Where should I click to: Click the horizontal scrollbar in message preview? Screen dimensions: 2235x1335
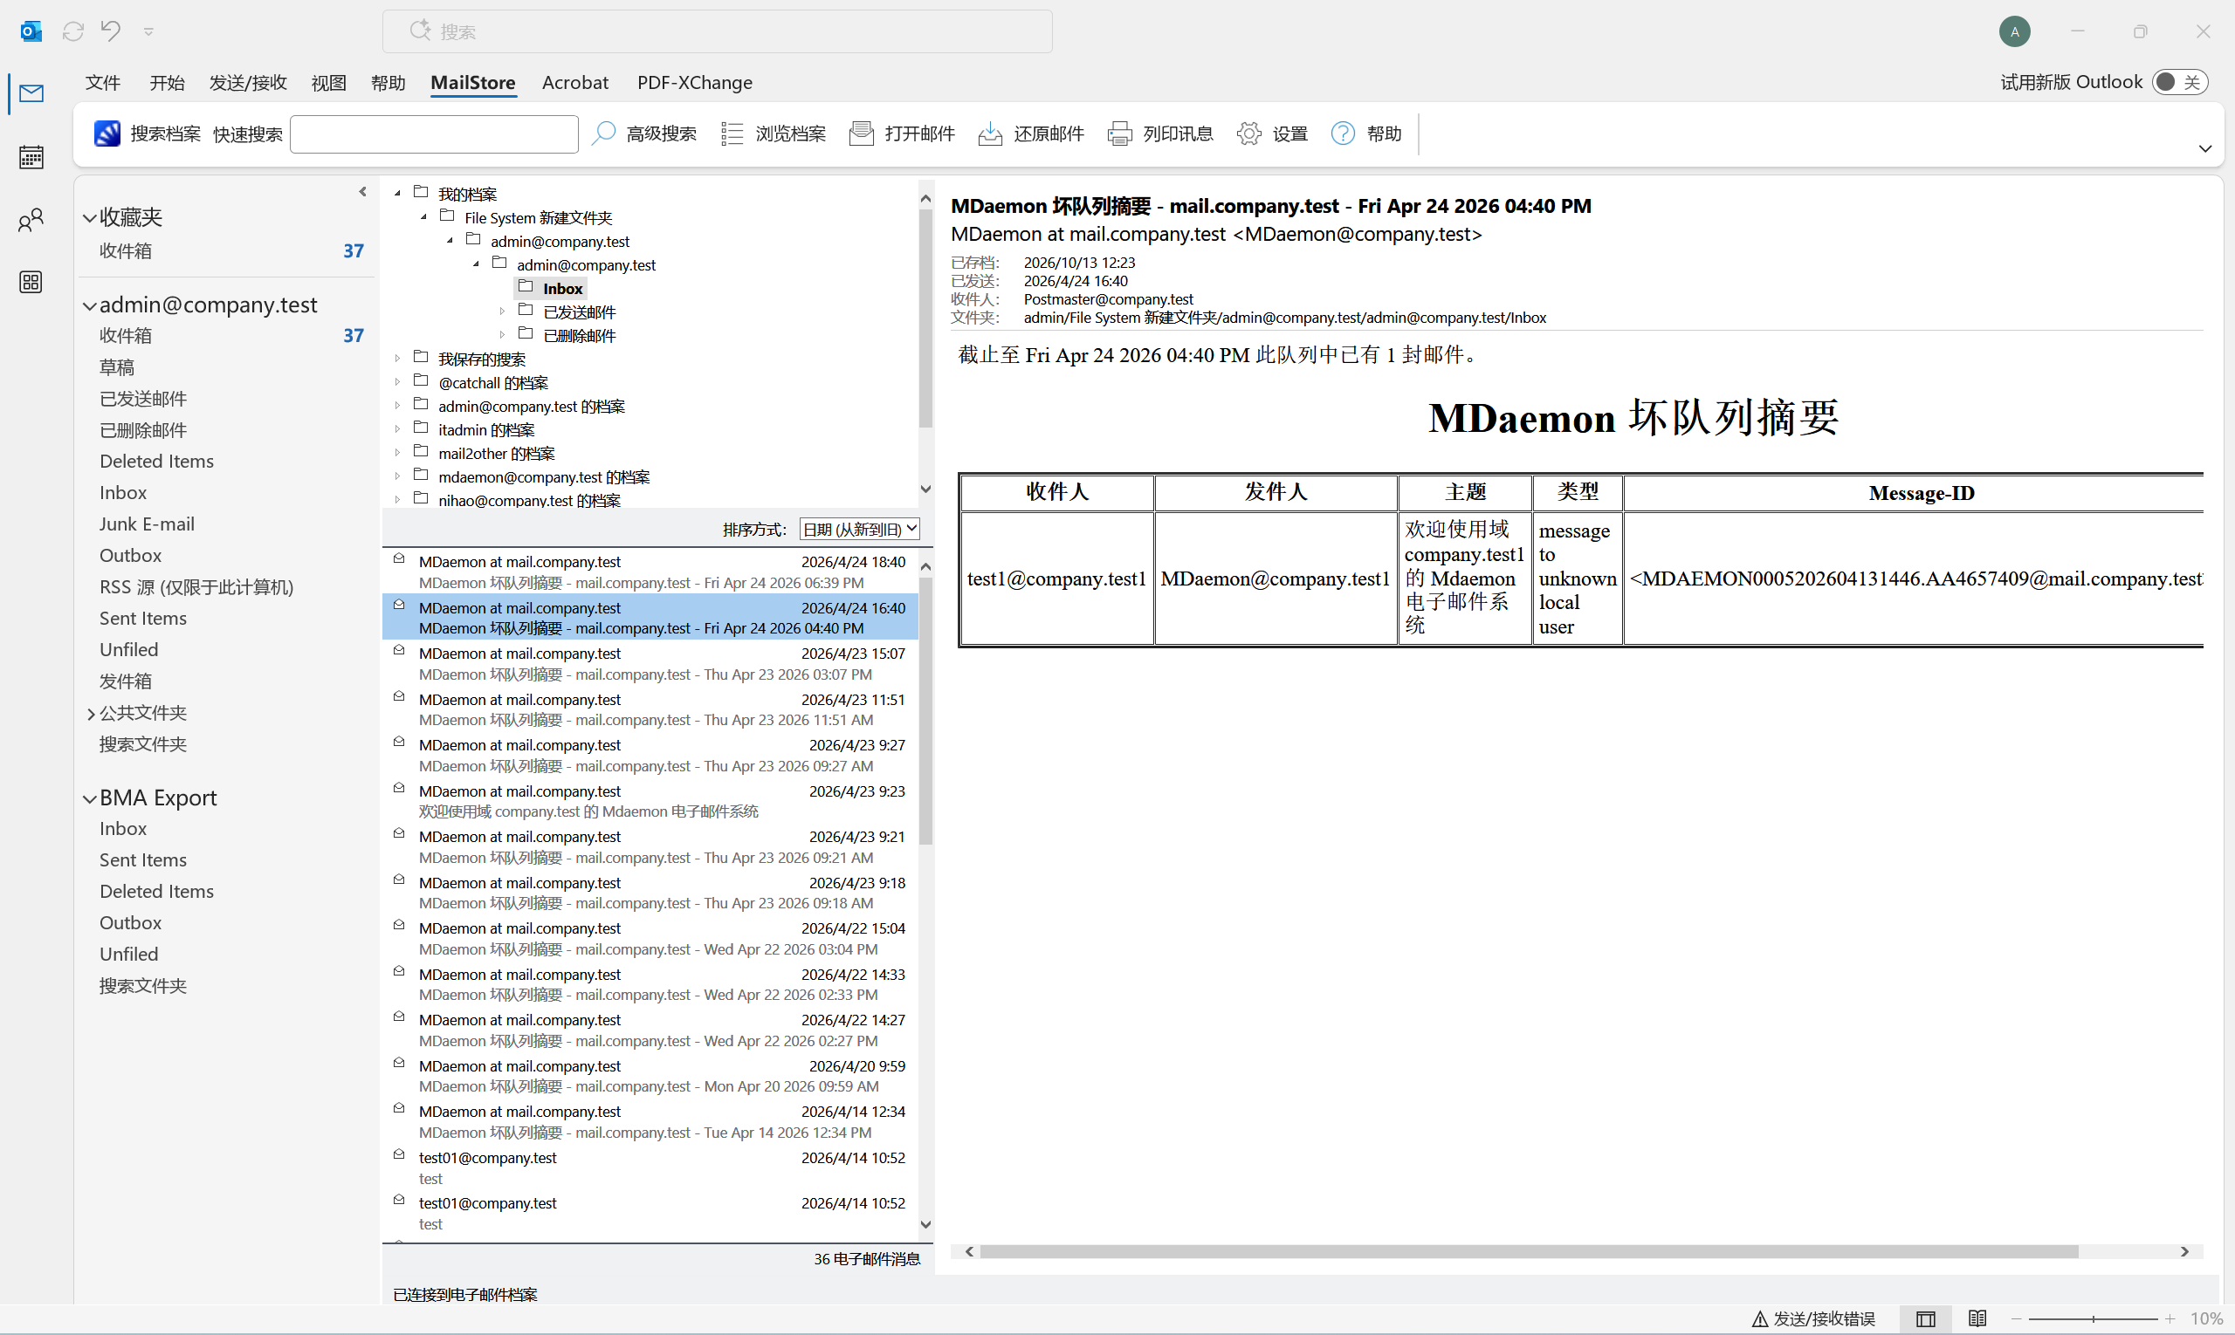(1529, 1251)
